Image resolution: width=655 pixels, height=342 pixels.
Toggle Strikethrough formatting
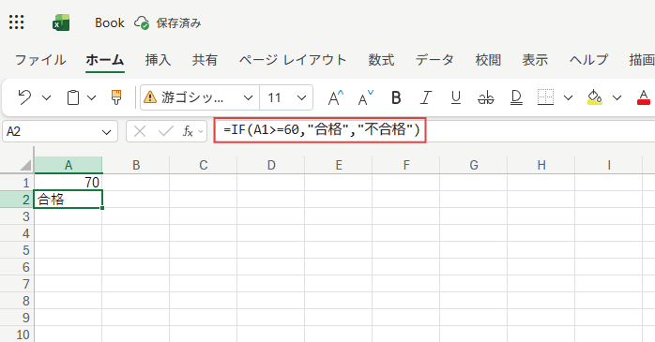click(486, 97)
